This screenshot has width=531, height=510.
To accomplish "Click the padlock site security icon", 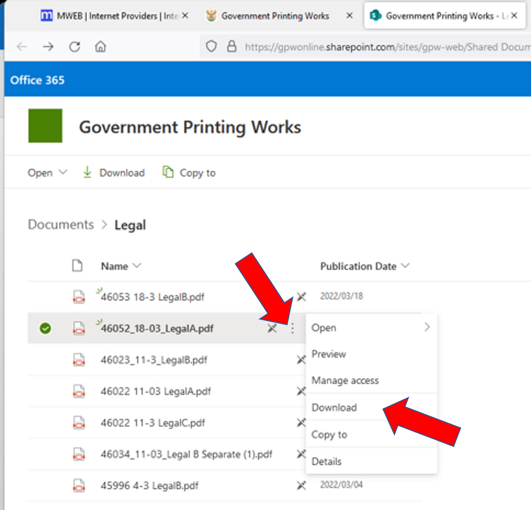I will click(x=231, y=46).
